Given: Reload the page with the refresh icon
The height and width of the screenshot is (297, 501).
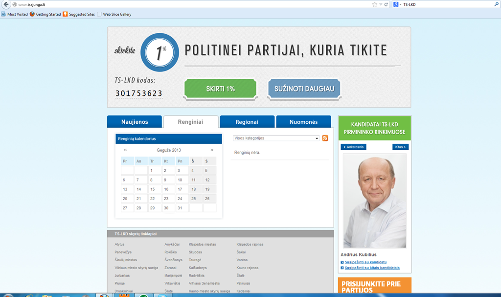Looking at the screenshot, I should [x=386, y=4].
